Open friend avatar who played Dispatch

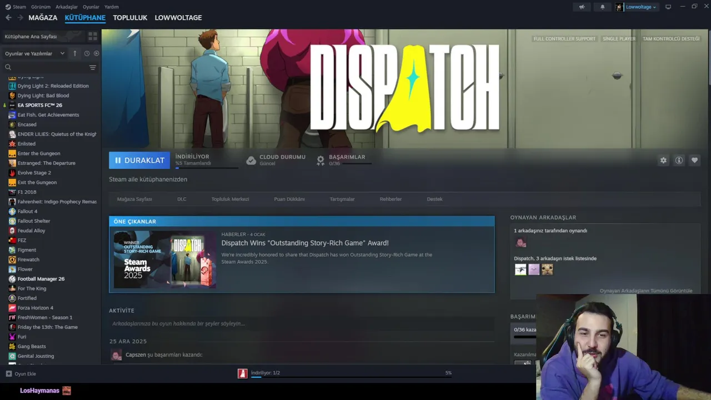coord(520,242)
